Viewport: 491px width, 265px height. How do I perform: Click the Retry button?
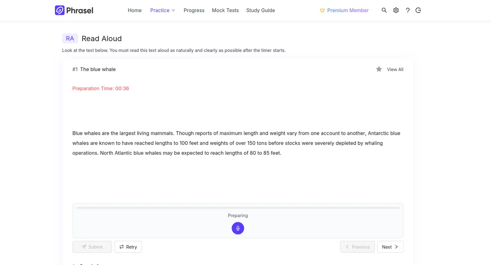pyautogui.click(x=128, y=247)
